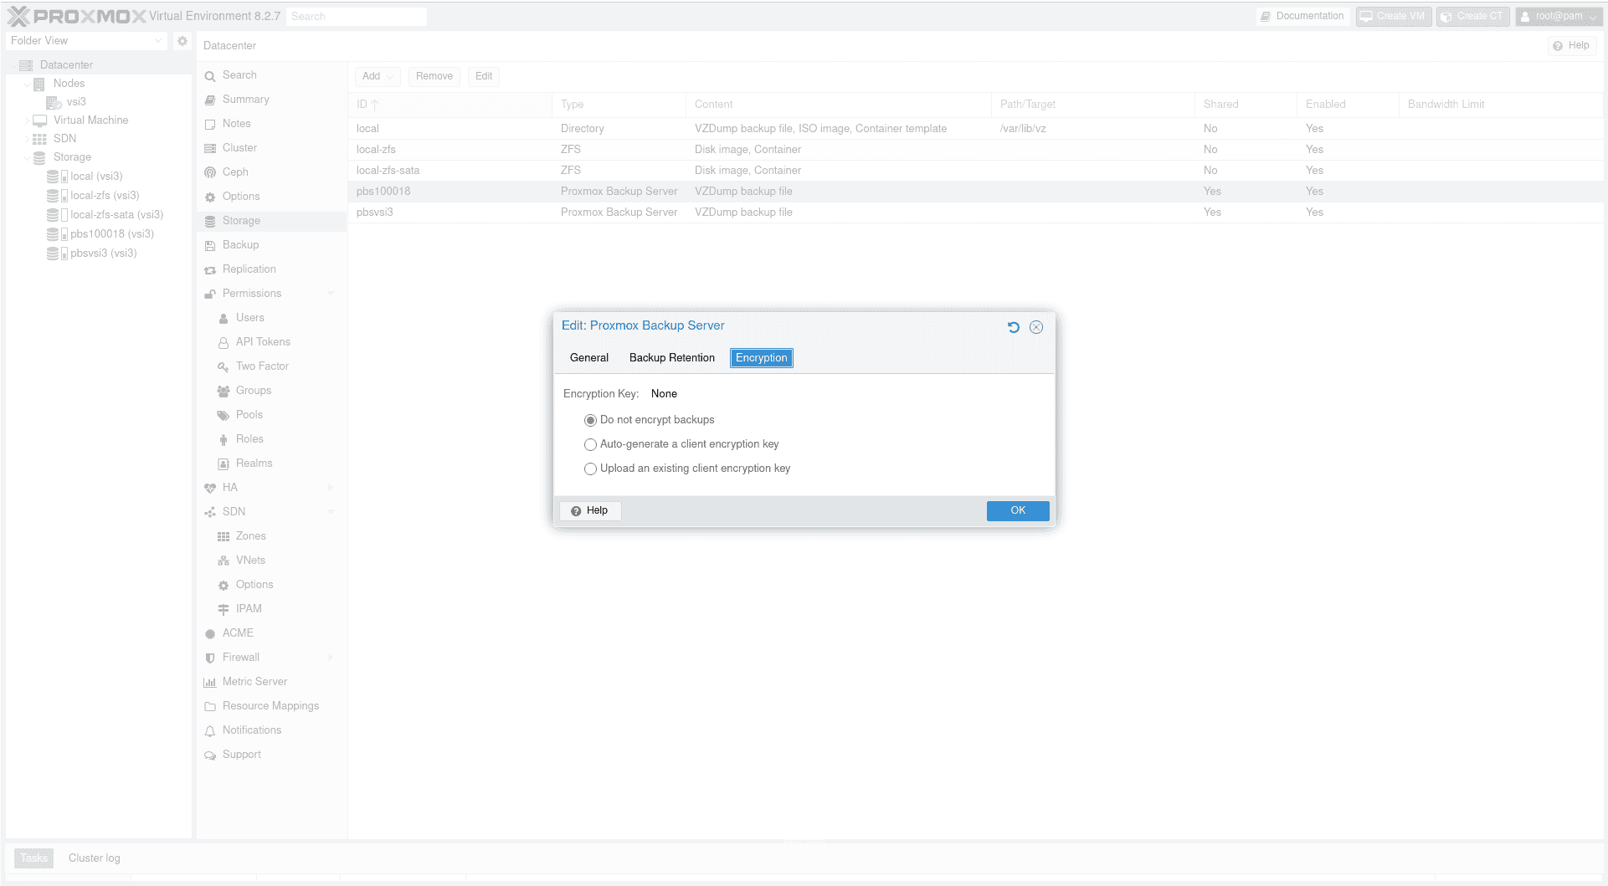Confirm the dialog with OK
Viewport: 1608px width, 886px height.
[x=1017, y=510]
